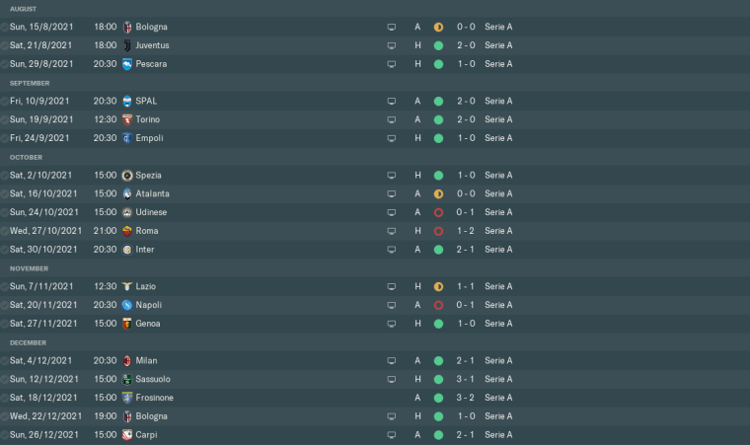The image size is (750, 445).
Task: Click the NOVEMBER month header
Action: 30,267
